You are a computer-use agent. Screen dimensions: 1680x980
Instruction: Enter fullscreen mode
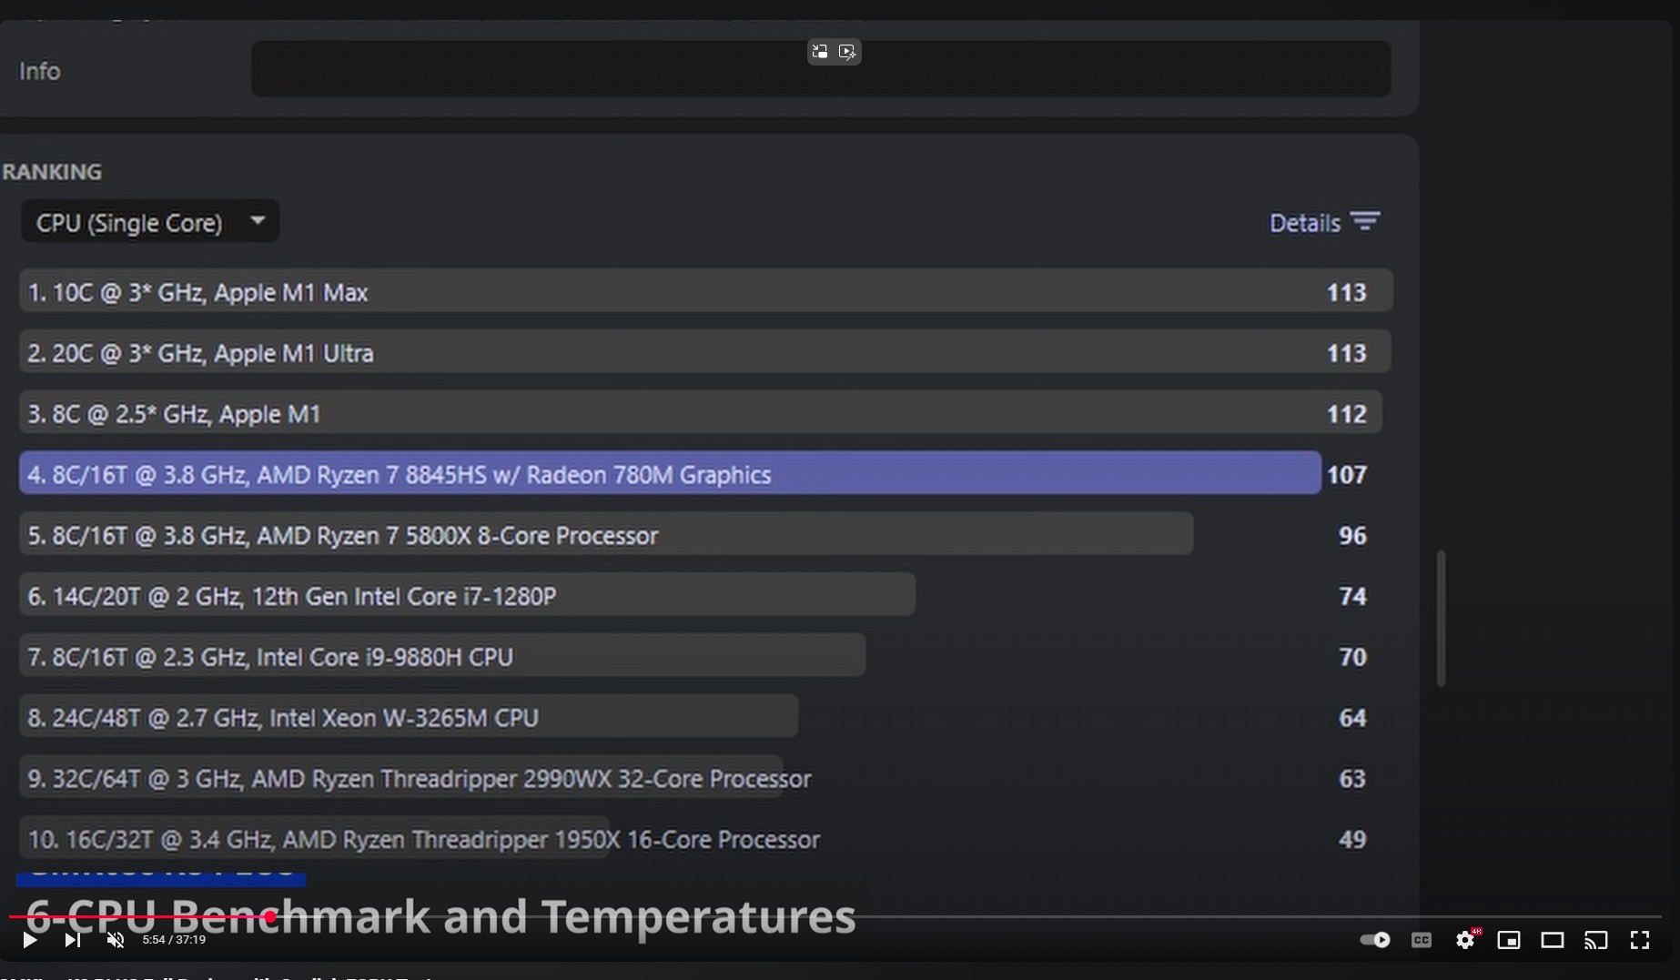(1640, 940)
